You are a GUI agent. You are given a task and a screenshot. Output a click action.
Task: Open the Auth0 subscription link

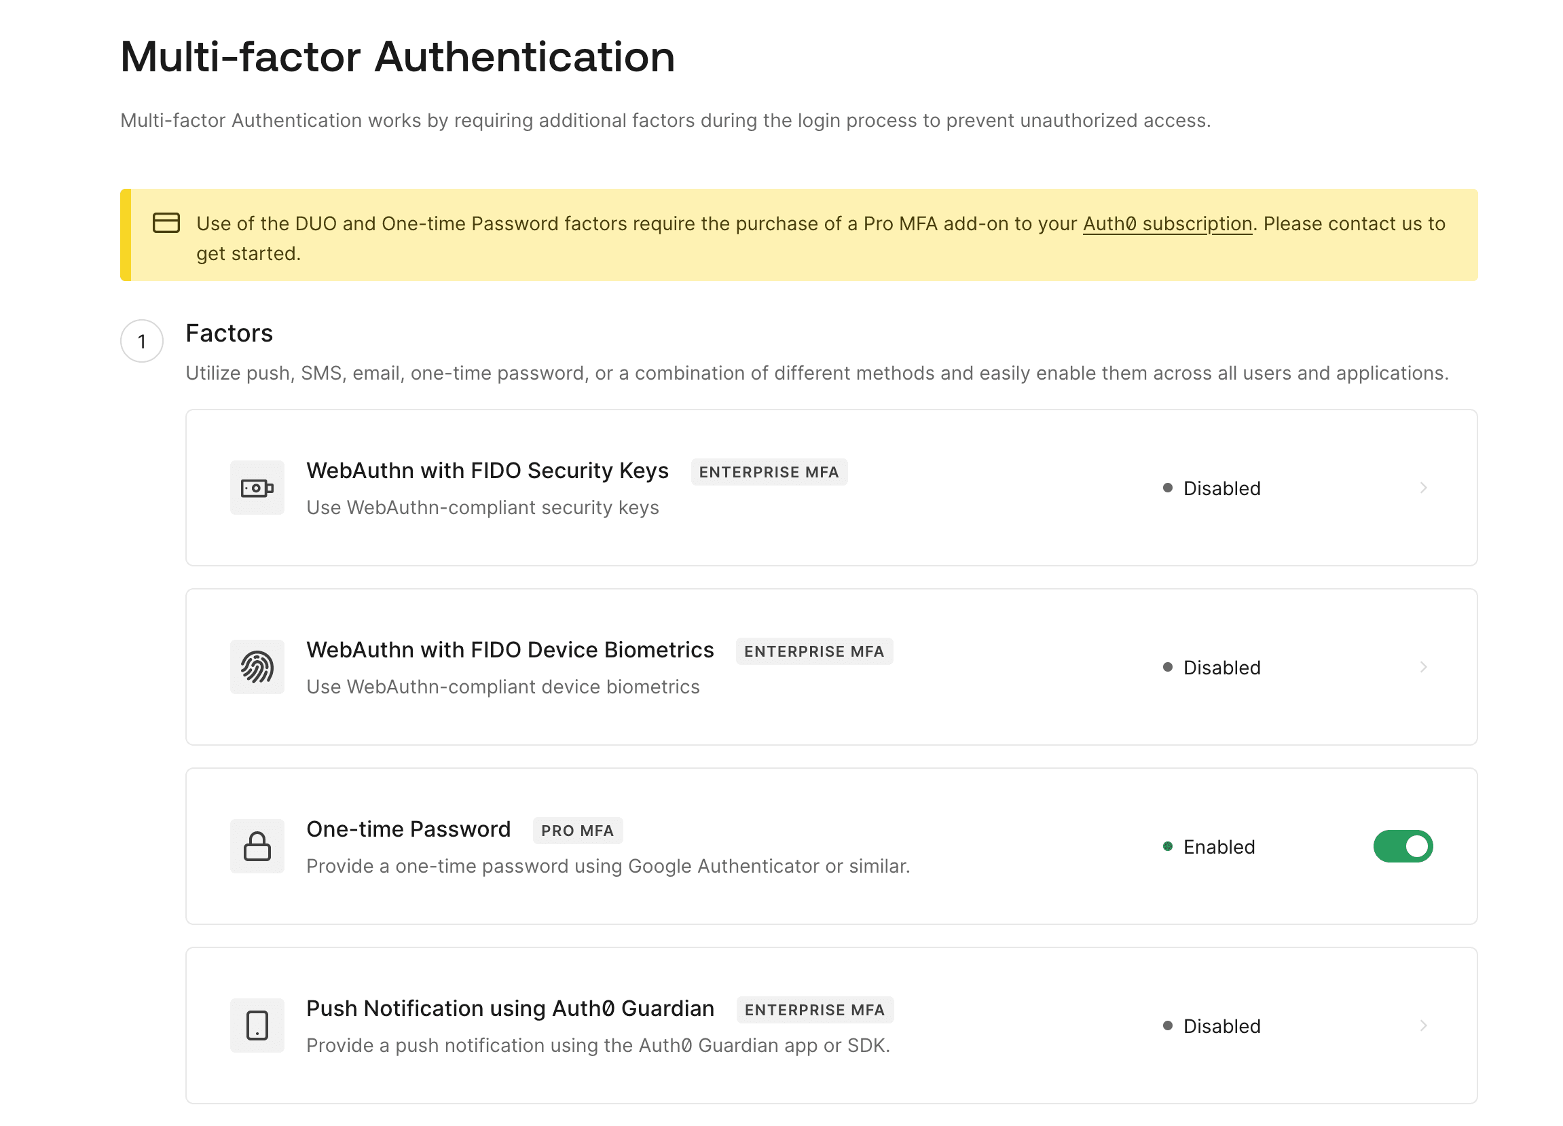pos(1166,223)
